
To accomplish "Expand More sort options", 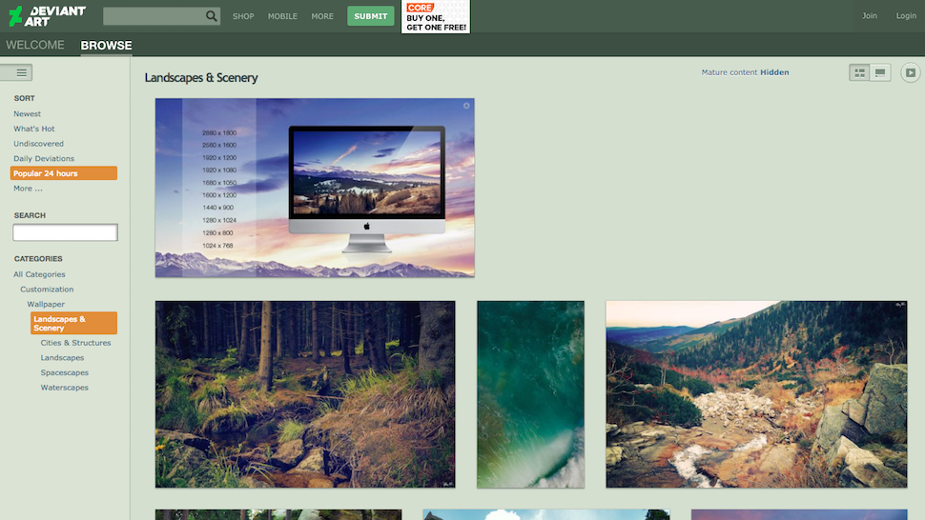I will (28, 189).
